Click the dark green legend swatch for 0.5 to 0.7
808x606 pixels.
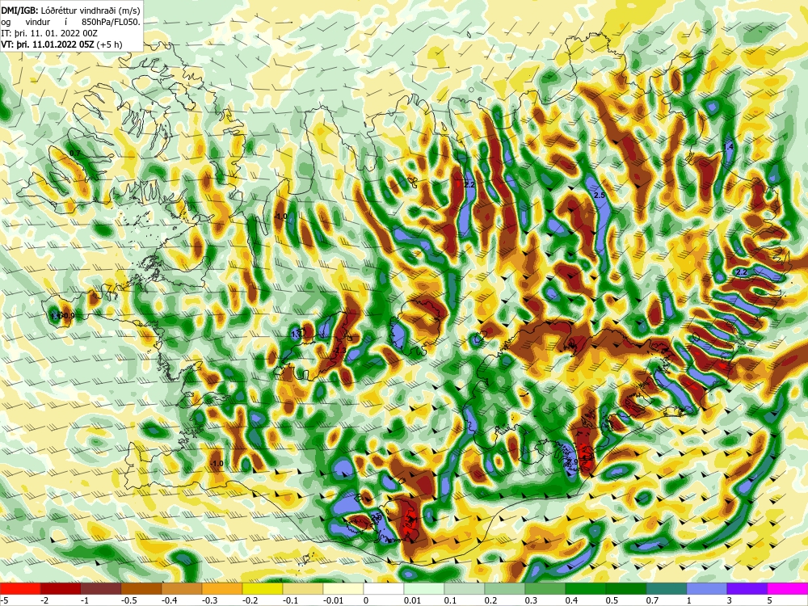pyautogui.click(x=625, y=588)
